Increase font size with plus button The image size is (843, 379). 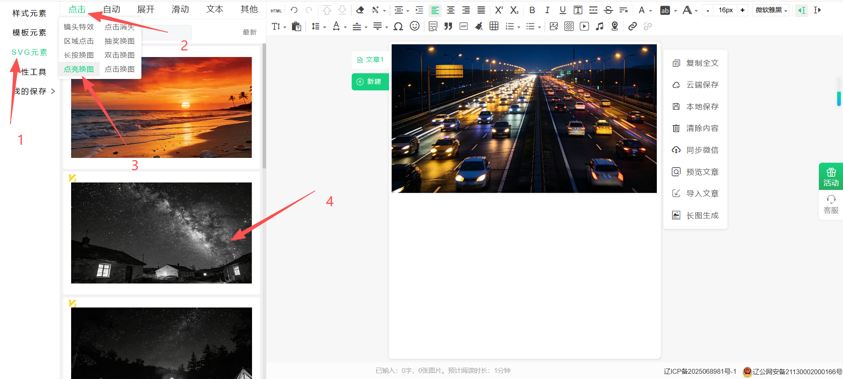point(742,10)
